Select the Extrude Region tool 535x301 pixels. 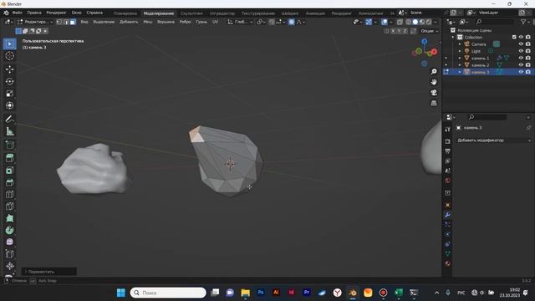[9, 158]
